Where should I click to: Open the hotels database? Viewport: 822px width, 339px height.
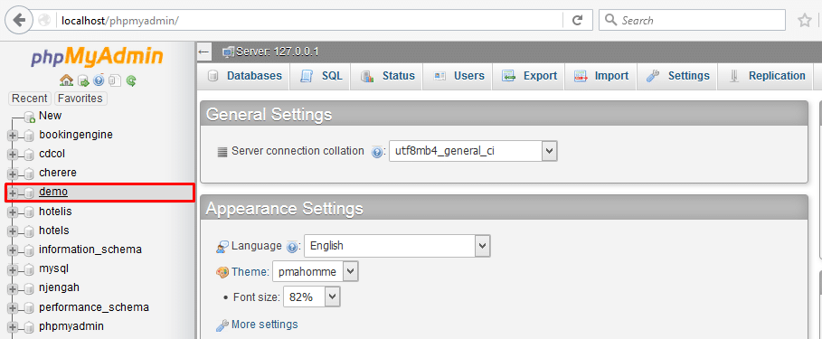click(54, 231)
